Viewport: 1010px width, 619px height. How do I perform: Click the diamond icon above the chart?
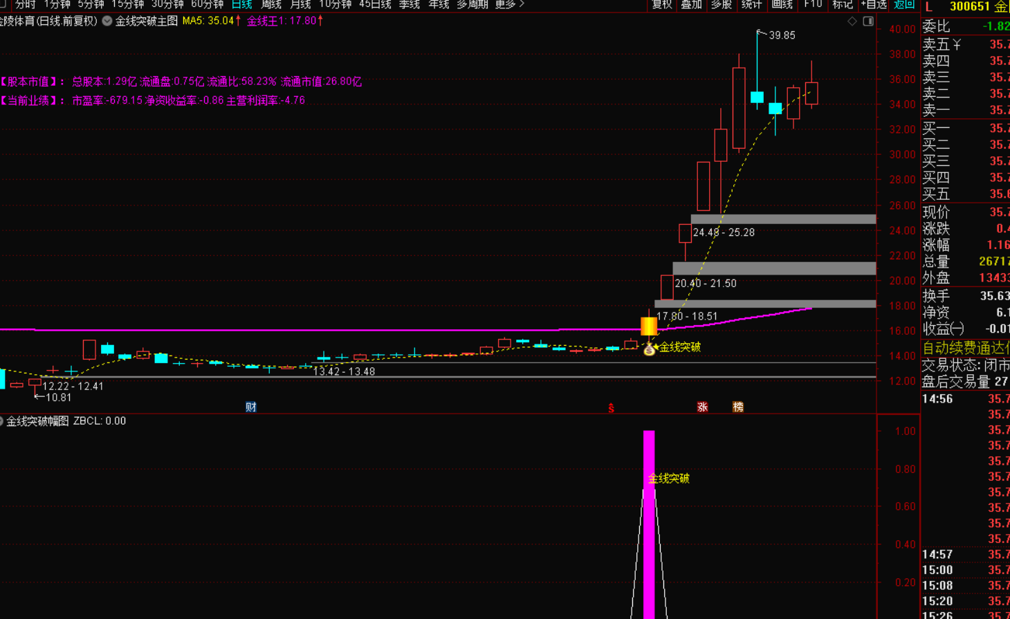852,21
